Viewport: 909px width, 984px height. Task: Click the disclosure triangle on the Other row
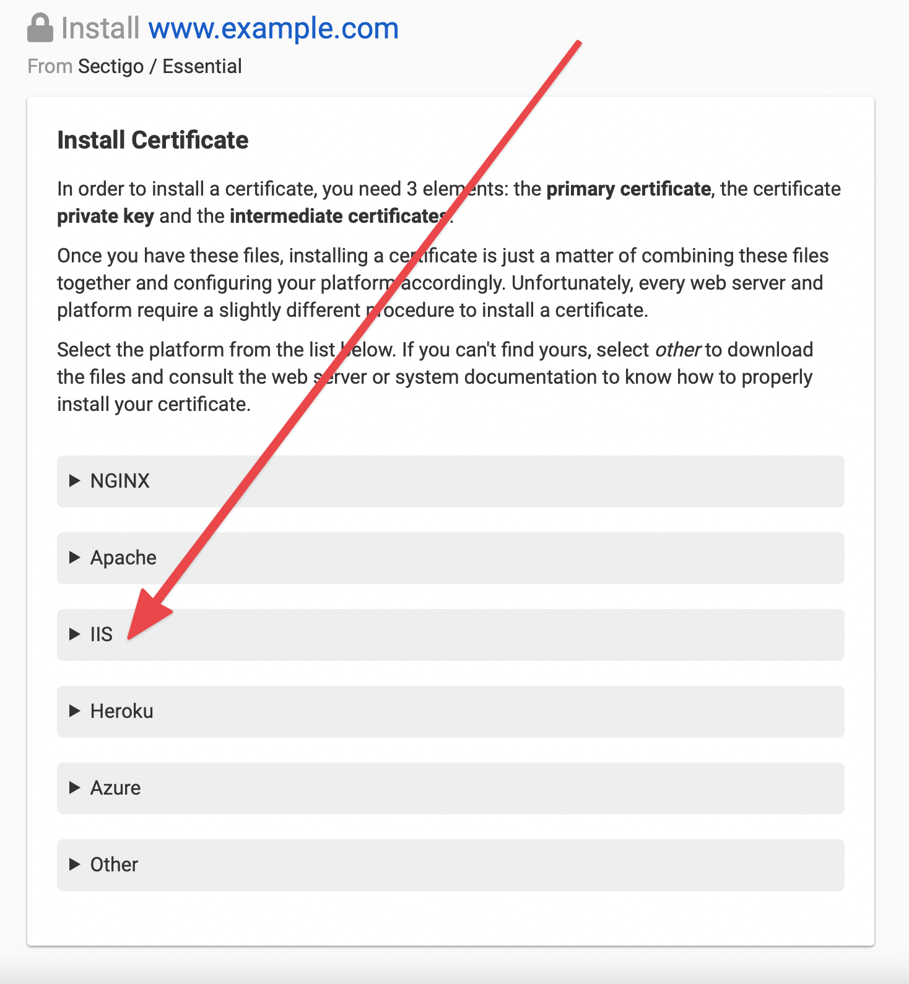(74, 865)
